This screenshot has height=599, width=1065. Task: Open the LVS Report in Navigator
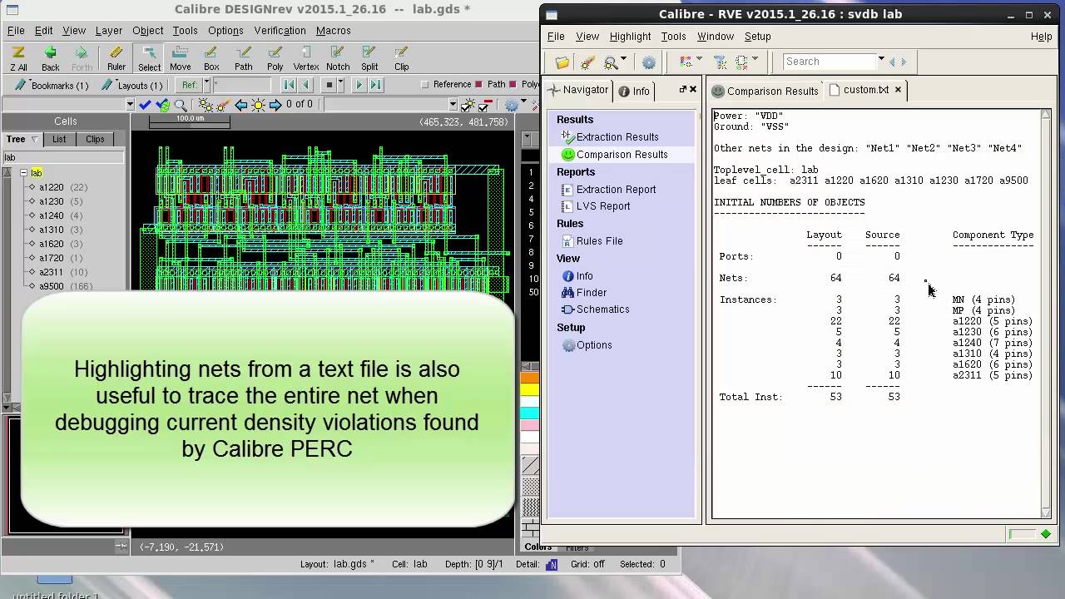[x=596, y=206]
